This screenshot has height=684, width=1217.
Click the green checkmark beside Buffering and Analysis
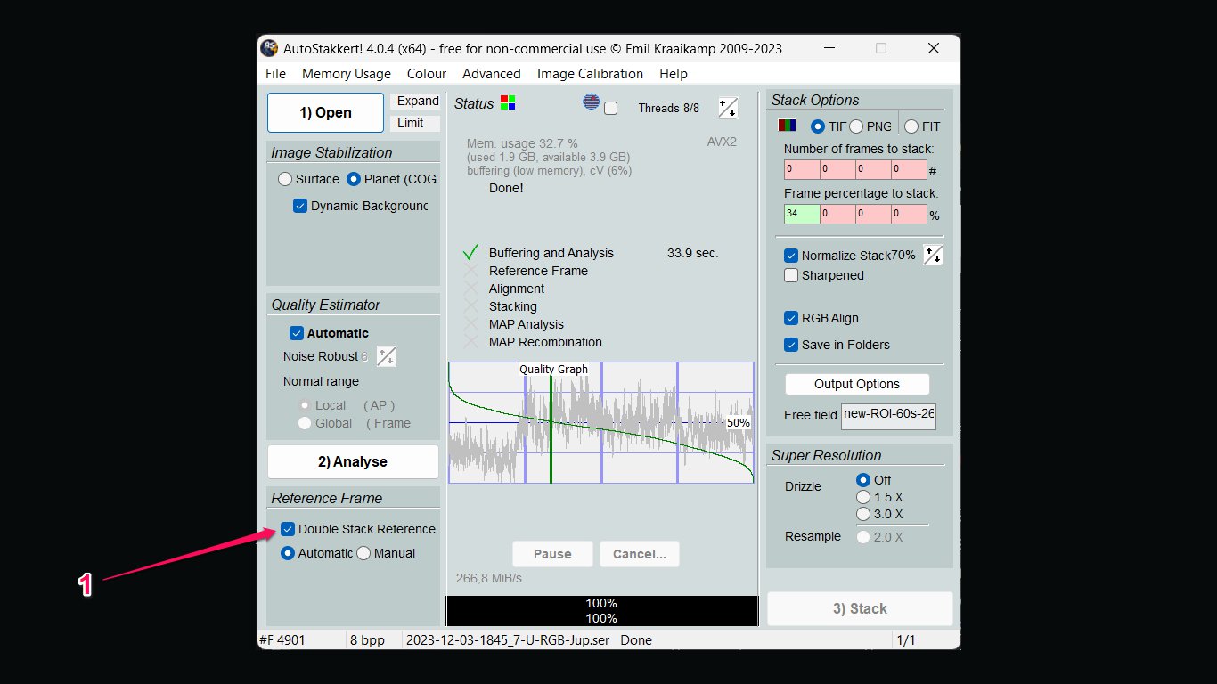(471, 253)
